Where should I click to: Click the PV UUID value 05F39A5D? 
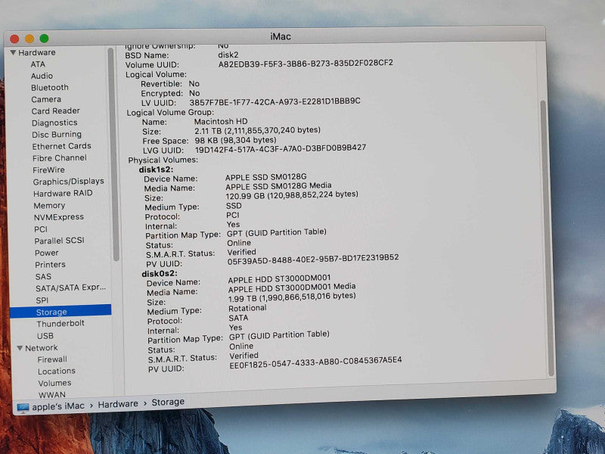pyautogui.click(x=313, y=260)
